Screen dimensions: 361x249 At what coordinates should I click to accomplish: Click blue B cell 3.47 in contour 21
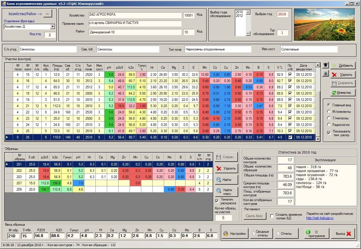pos(258,106)
